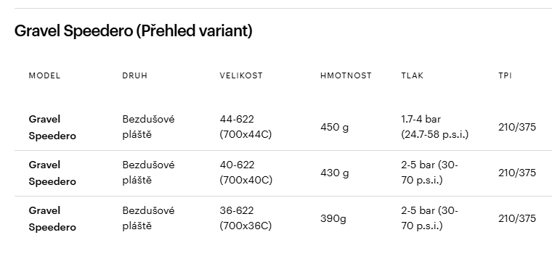Click the TPI column header
Screen dimensions: 552x264
click(x=506, y=75)
